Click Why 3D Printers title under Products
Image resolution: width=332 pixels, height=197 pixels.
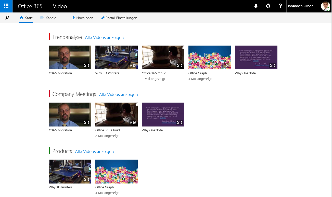point(61,187)
